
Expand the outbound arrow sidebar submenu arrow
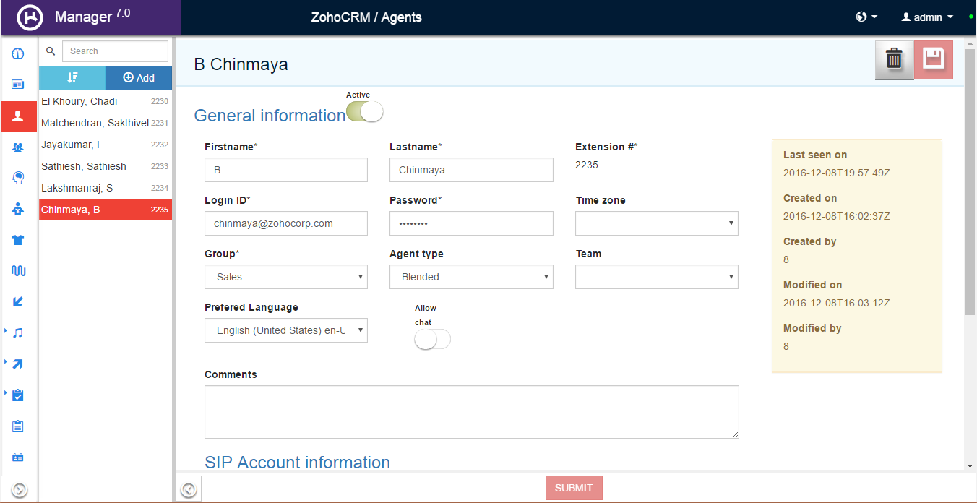tap(6, 361)
